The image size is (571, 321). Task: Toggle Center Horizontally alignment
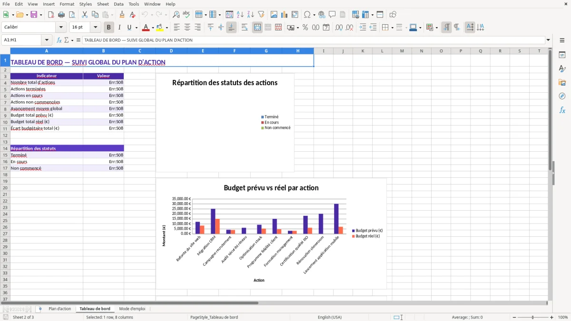[187, 28]
